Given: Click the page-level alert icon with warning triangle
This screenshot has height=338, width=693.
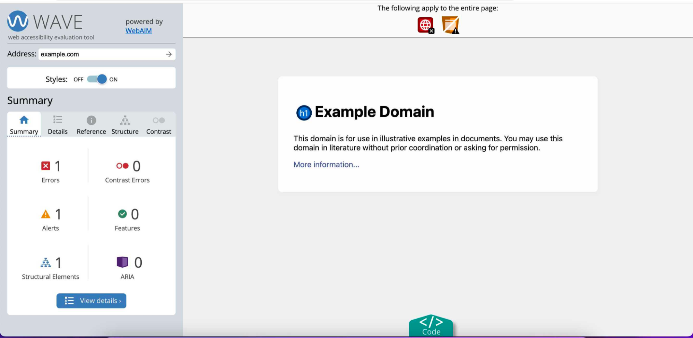Looking at the screenshot, I should coord(450,25).
